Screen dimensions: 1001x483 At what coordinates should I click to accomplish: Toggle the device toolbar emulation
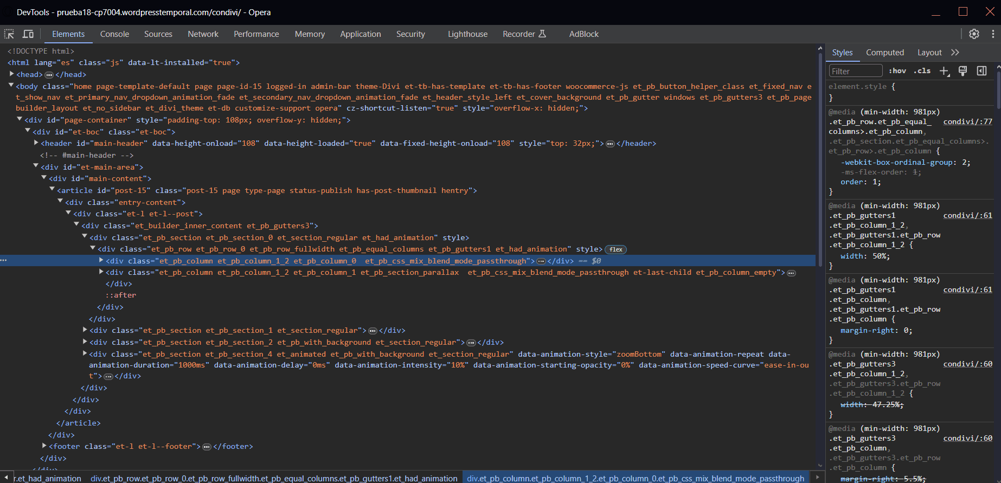point(28,34)
